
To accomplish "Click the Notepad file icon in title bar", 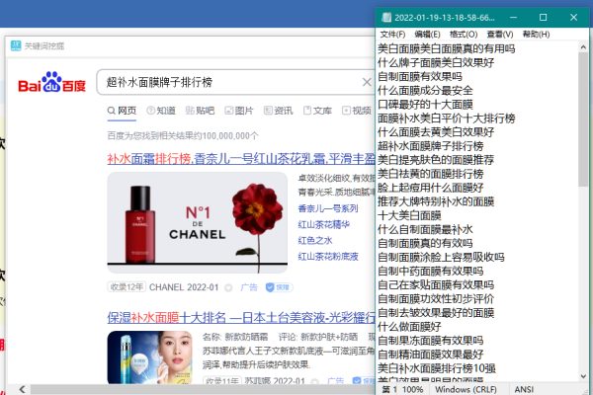I will (386, 18).
